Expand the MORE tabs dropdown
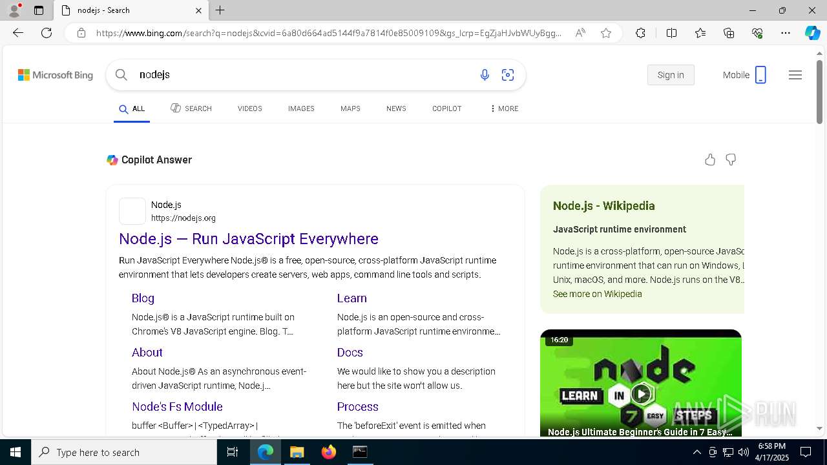Viewport: 827px width, 465px height. pos(505,108)
